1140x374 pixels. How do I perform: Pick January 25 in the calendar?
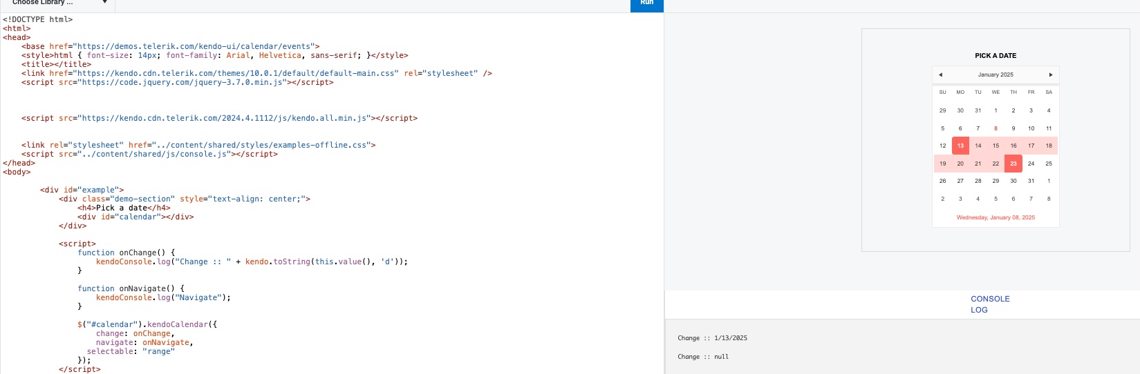click(1049, 164)
